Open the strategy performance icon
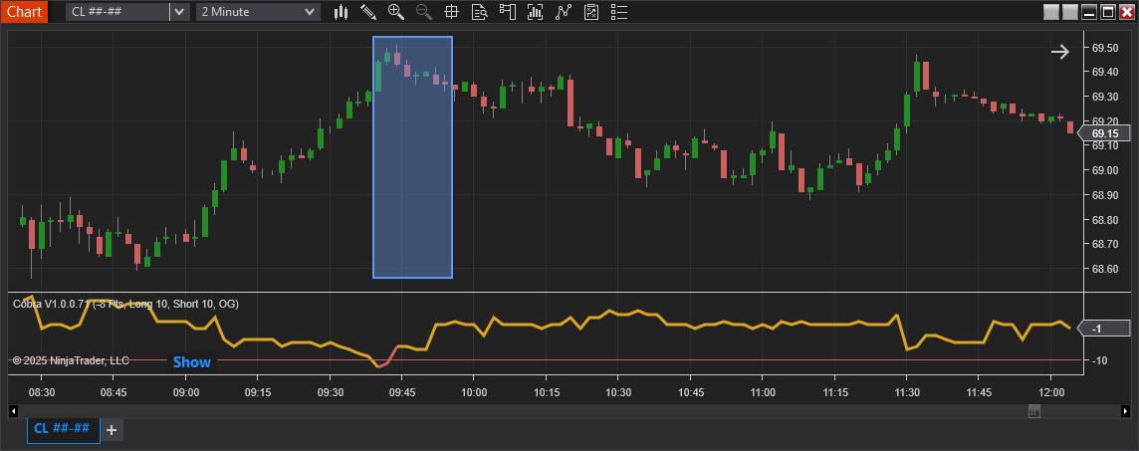 coord(591,12)
